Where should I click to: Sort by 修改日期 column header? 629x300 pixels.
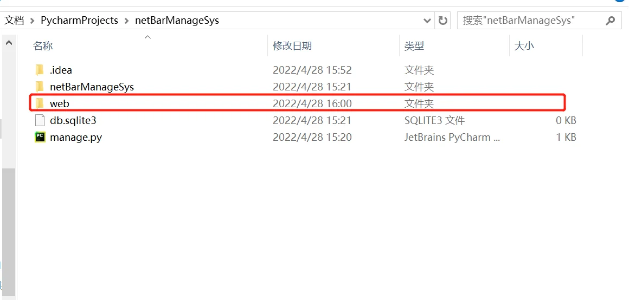tap(292, 46)
